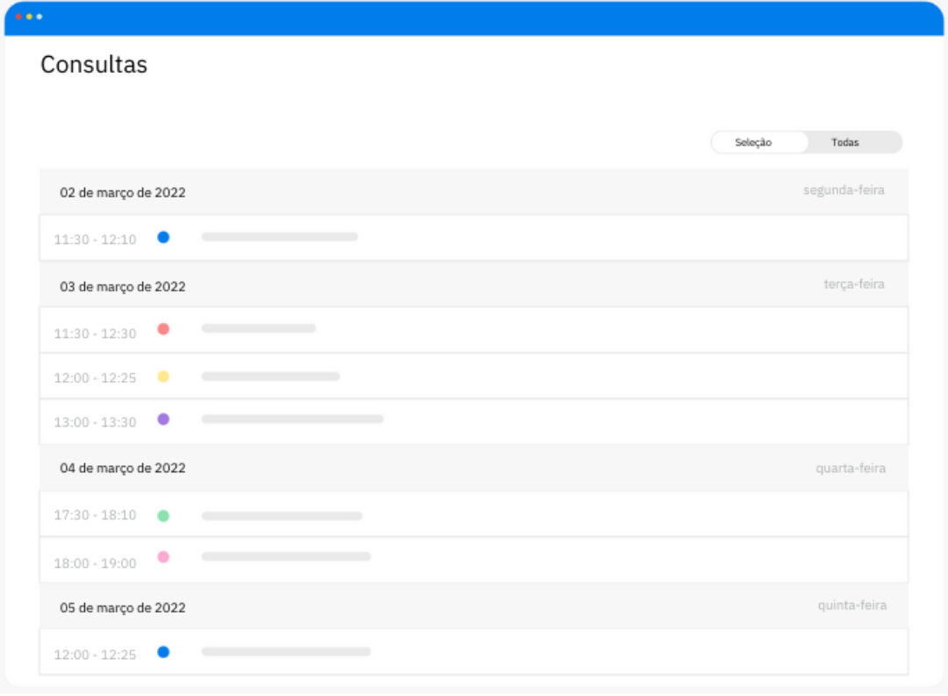This screenshot has width=948, height=696.
Task: Click the Consultas page title
Action: coord(94,64)
